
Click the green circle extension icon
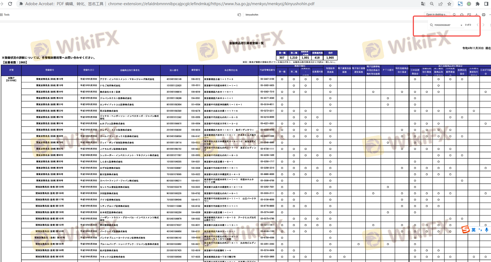pyautogui.click(x=469, y=4)
